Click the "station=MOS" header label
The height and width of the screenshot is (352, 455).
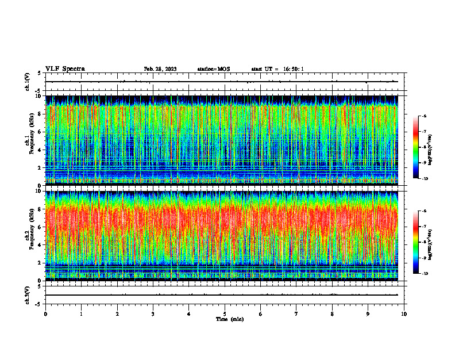click(x=214, y=69)
